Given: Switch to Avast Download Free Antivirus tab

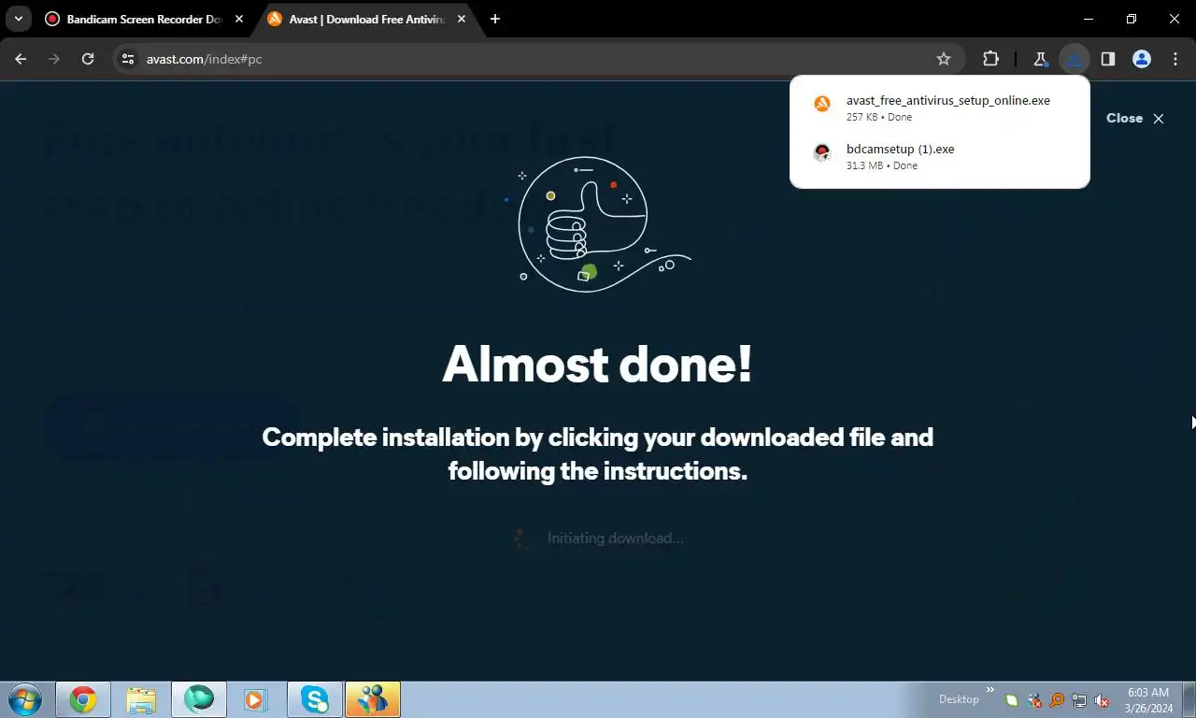Looking at the screenshot, I should tap(367, 19).
